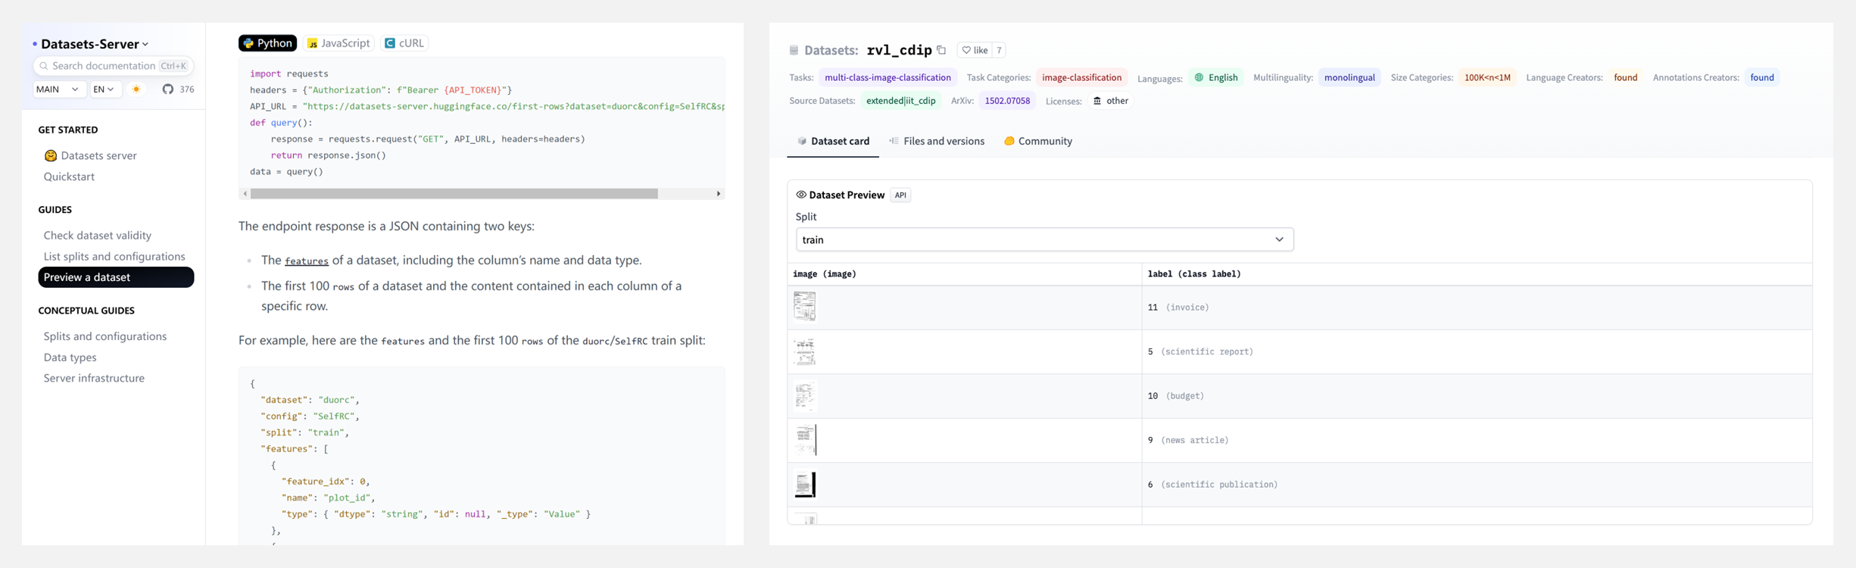
Task: Click the multi-class-image-classification task tag
Action: [x=887, y=77]
